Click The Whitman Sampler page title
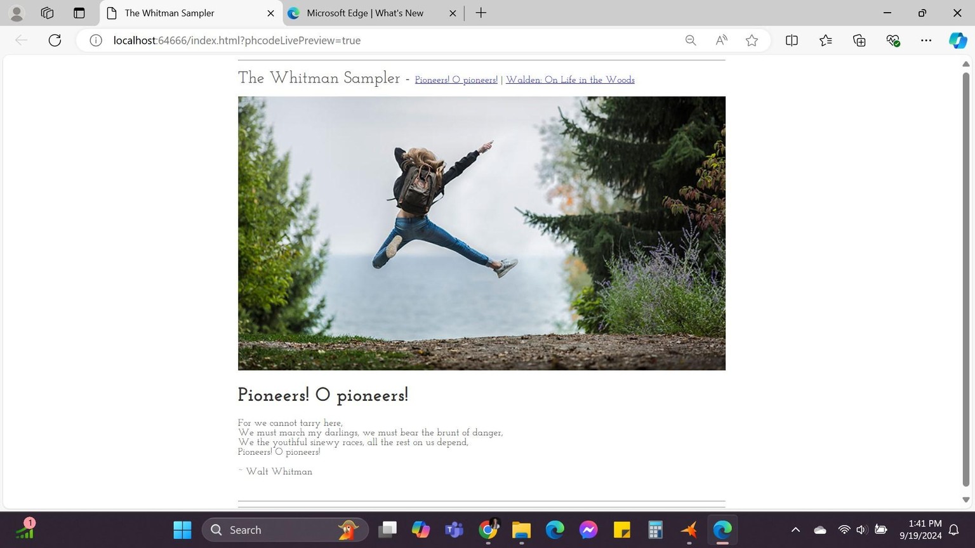975x548 pixels. [319, 78]
